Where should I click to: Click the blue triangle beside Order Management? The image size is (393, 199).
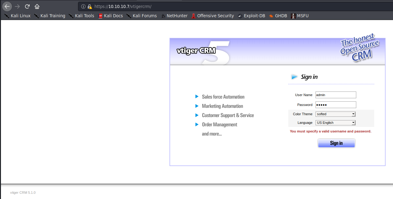(197, 124)
